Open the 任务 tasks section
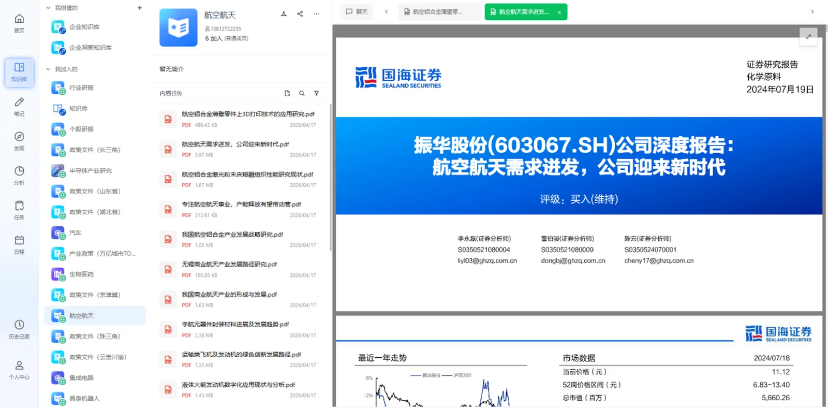 [x=19, y=210]
